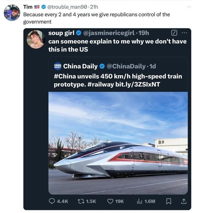This screenshot has width=197, height=213.
Task: Like the post with heart icon
Action: [x=110, y=201]
